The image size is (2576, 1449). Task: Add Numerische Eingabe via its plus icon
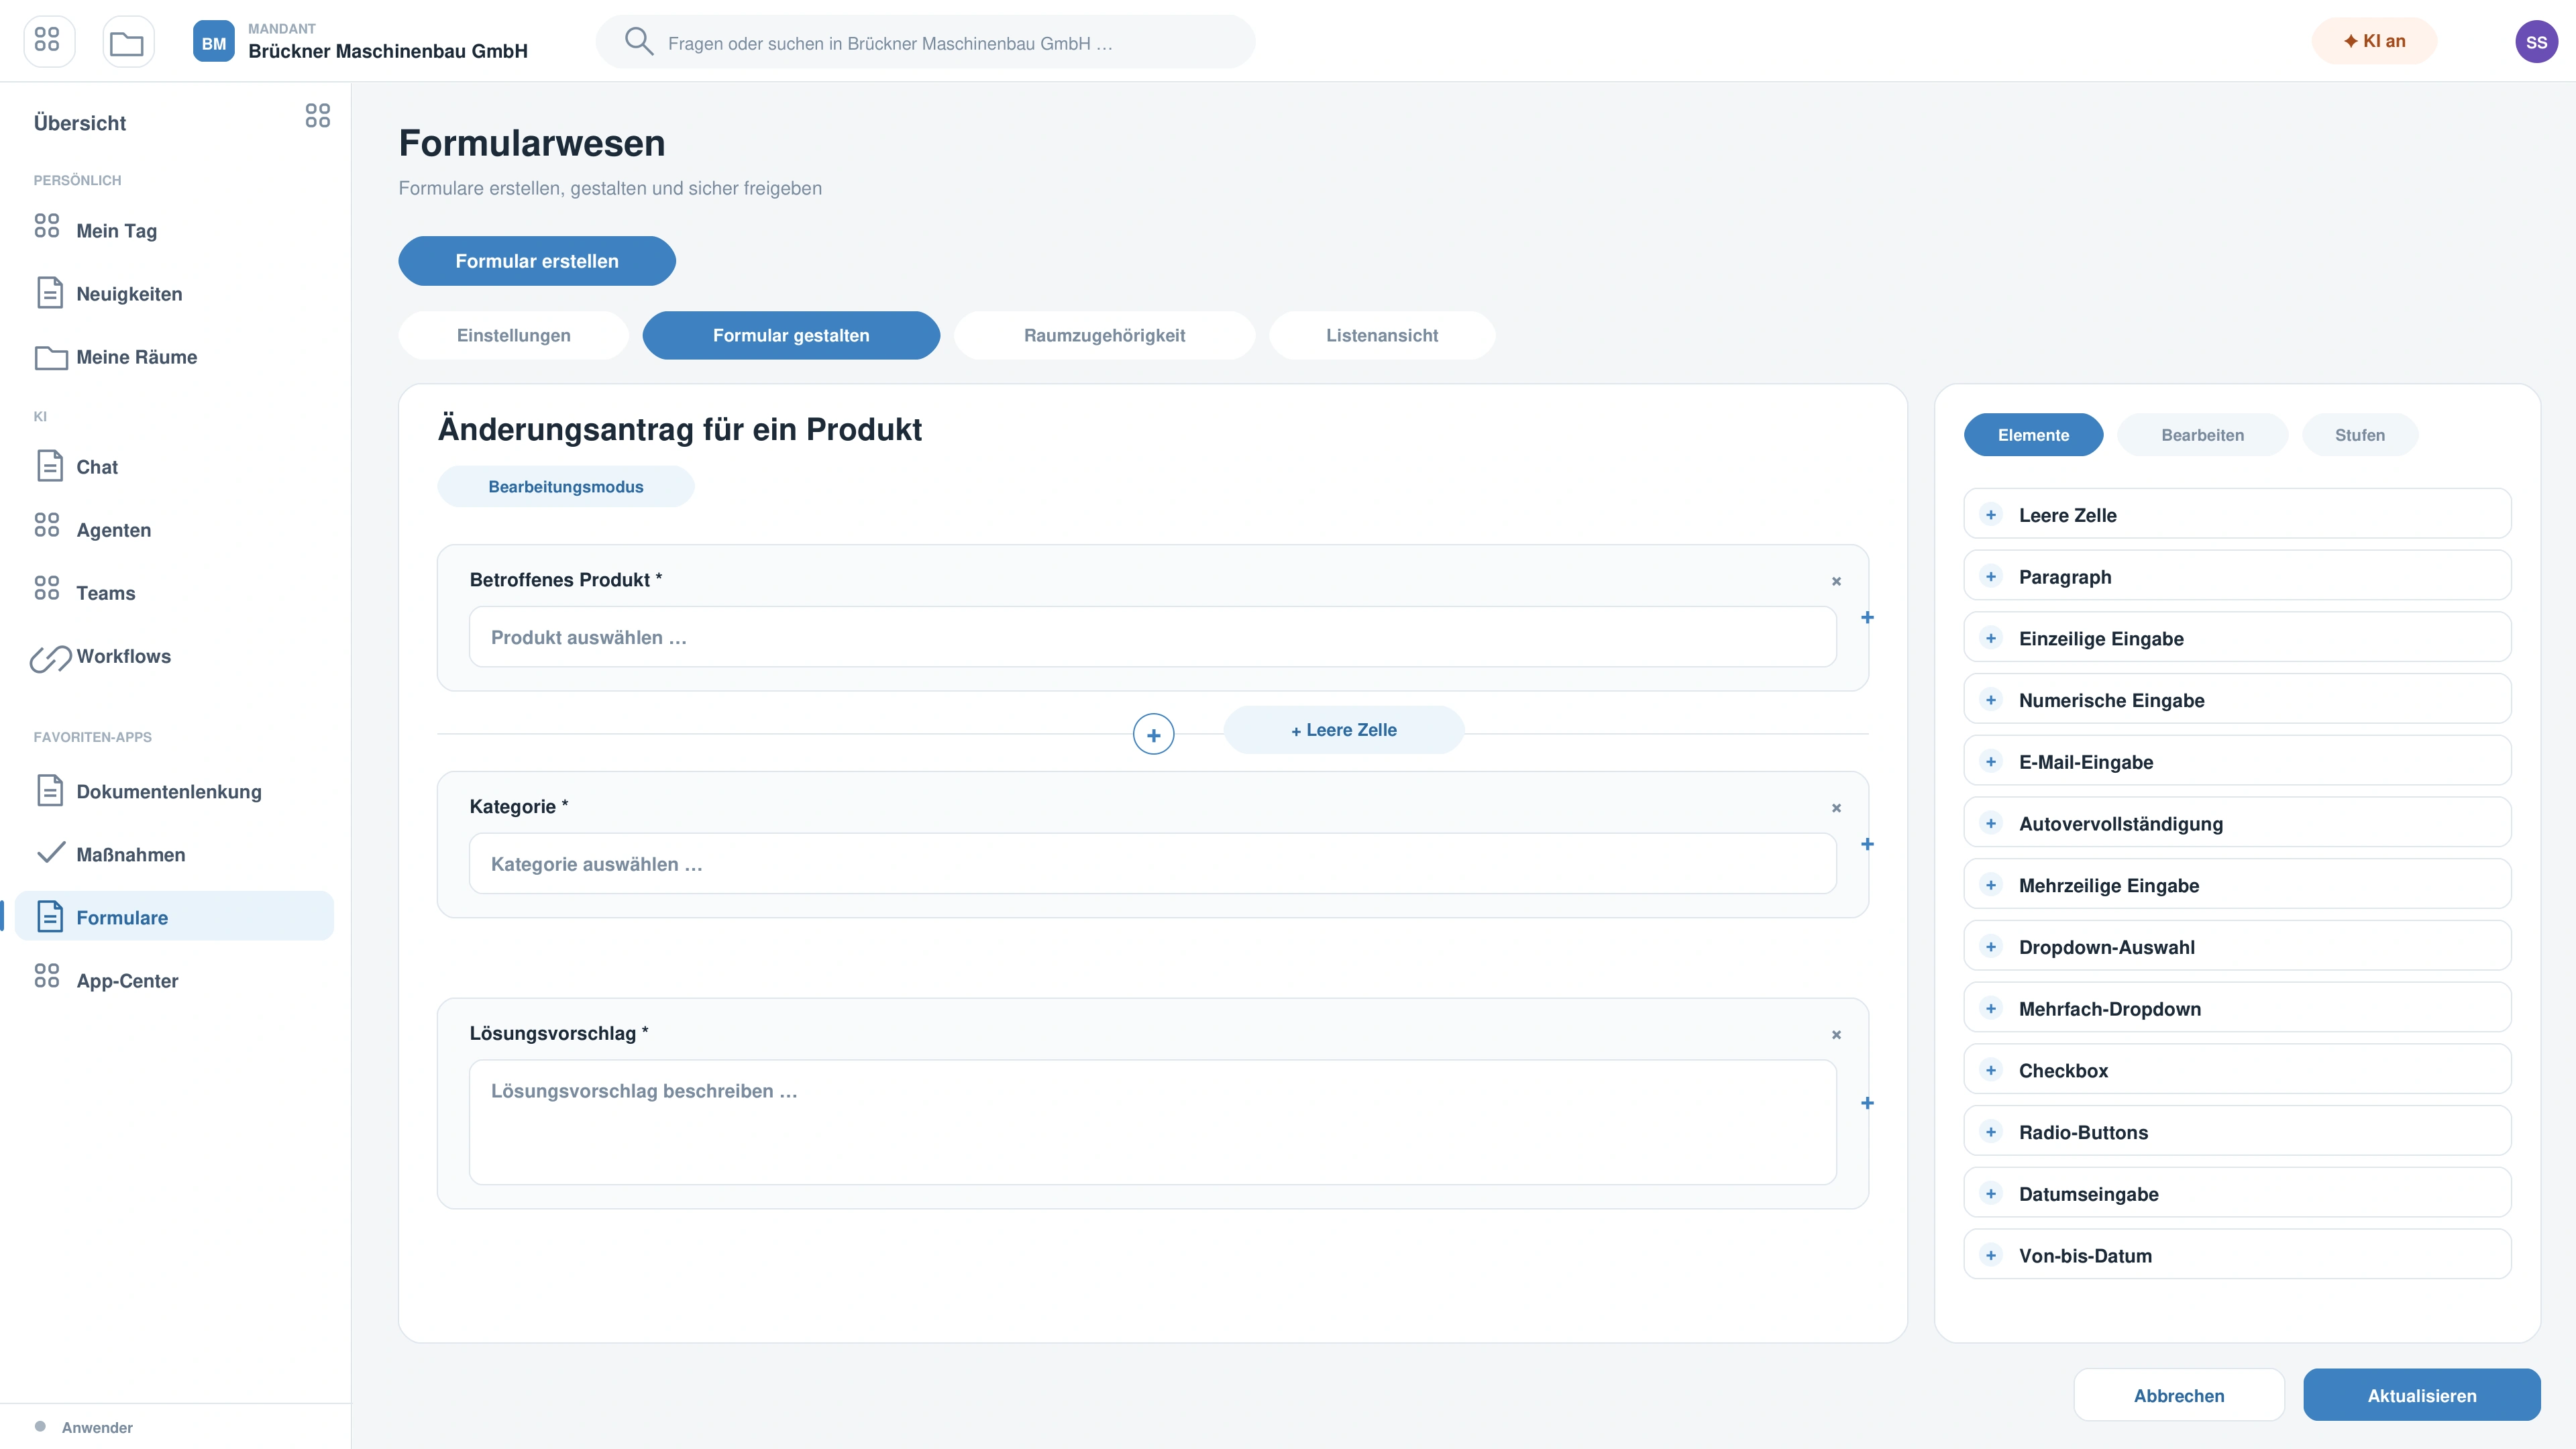(1991, 700)
